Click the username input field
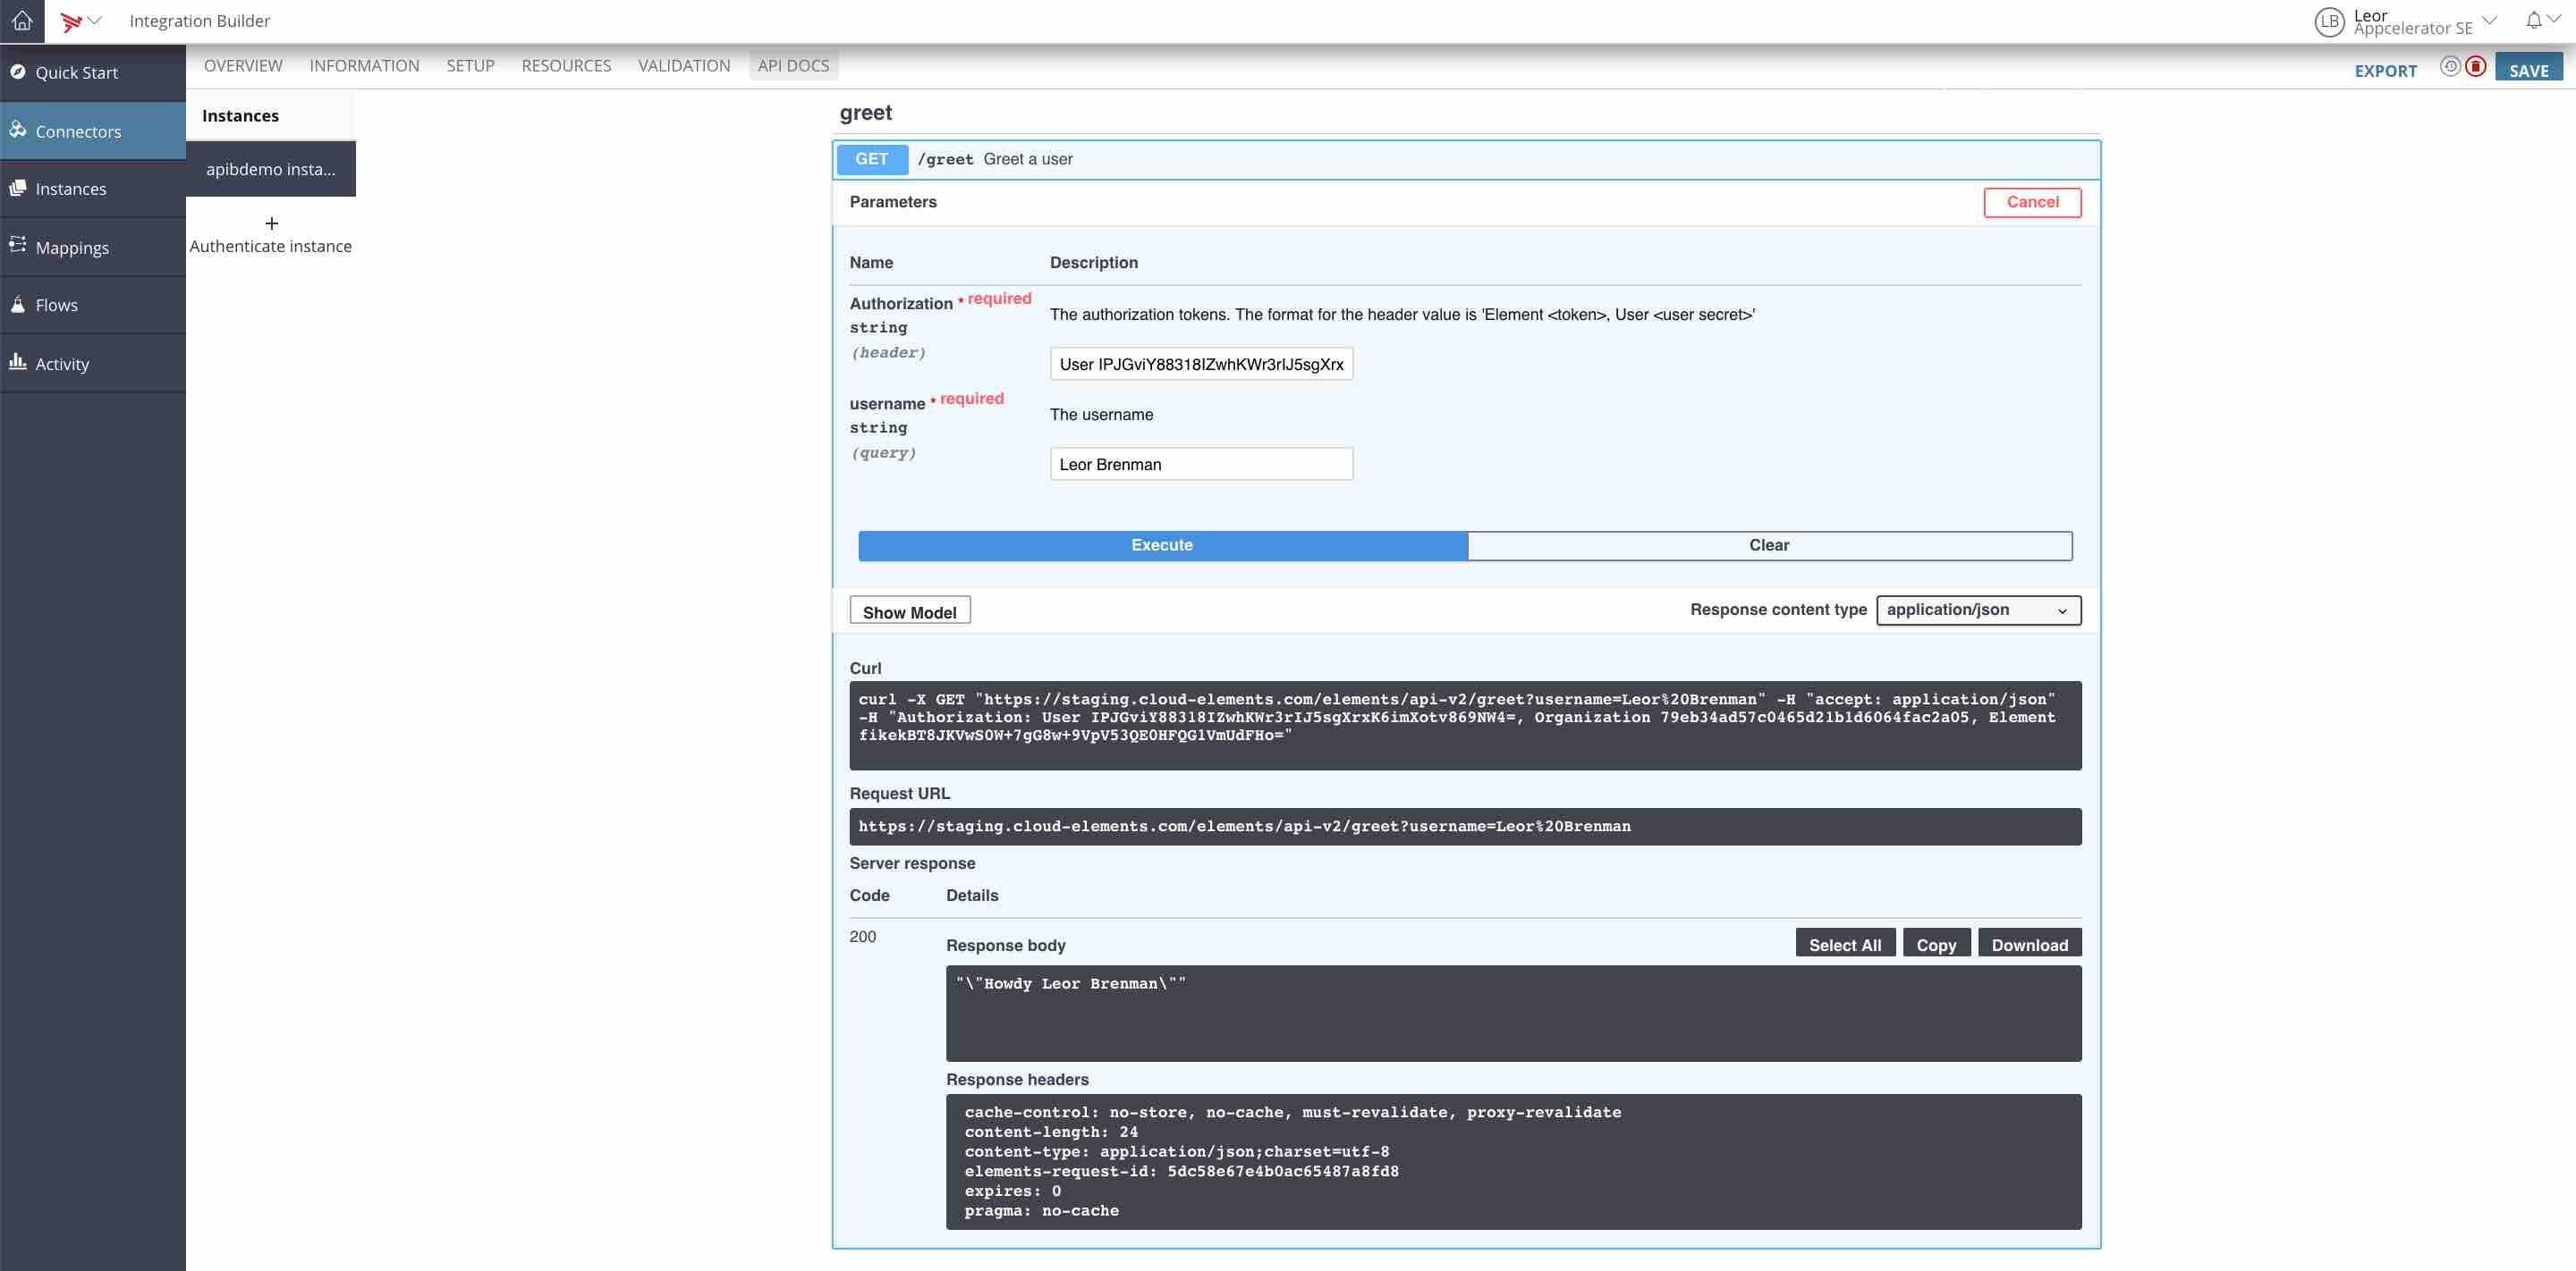Screen dimensions: 2576x1271 pyautogui.click(x=1201, y=464)
